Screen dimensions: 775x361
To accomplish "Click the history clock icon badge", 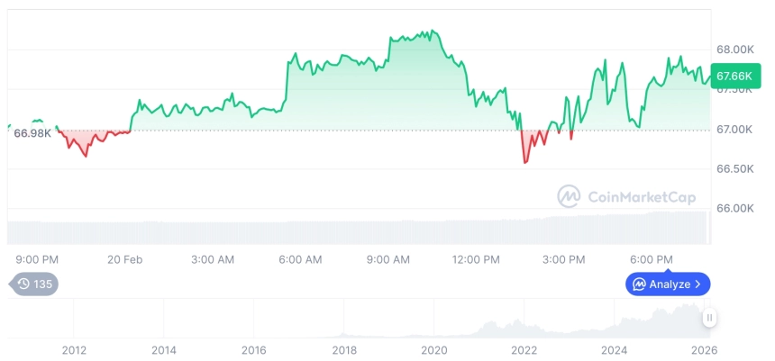I will click(24, 284).
